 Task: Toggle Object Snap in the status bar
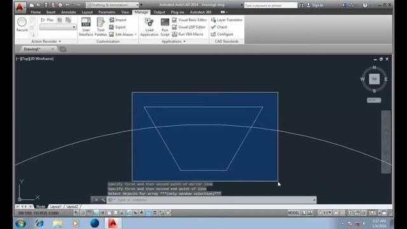tap(109, 213)
